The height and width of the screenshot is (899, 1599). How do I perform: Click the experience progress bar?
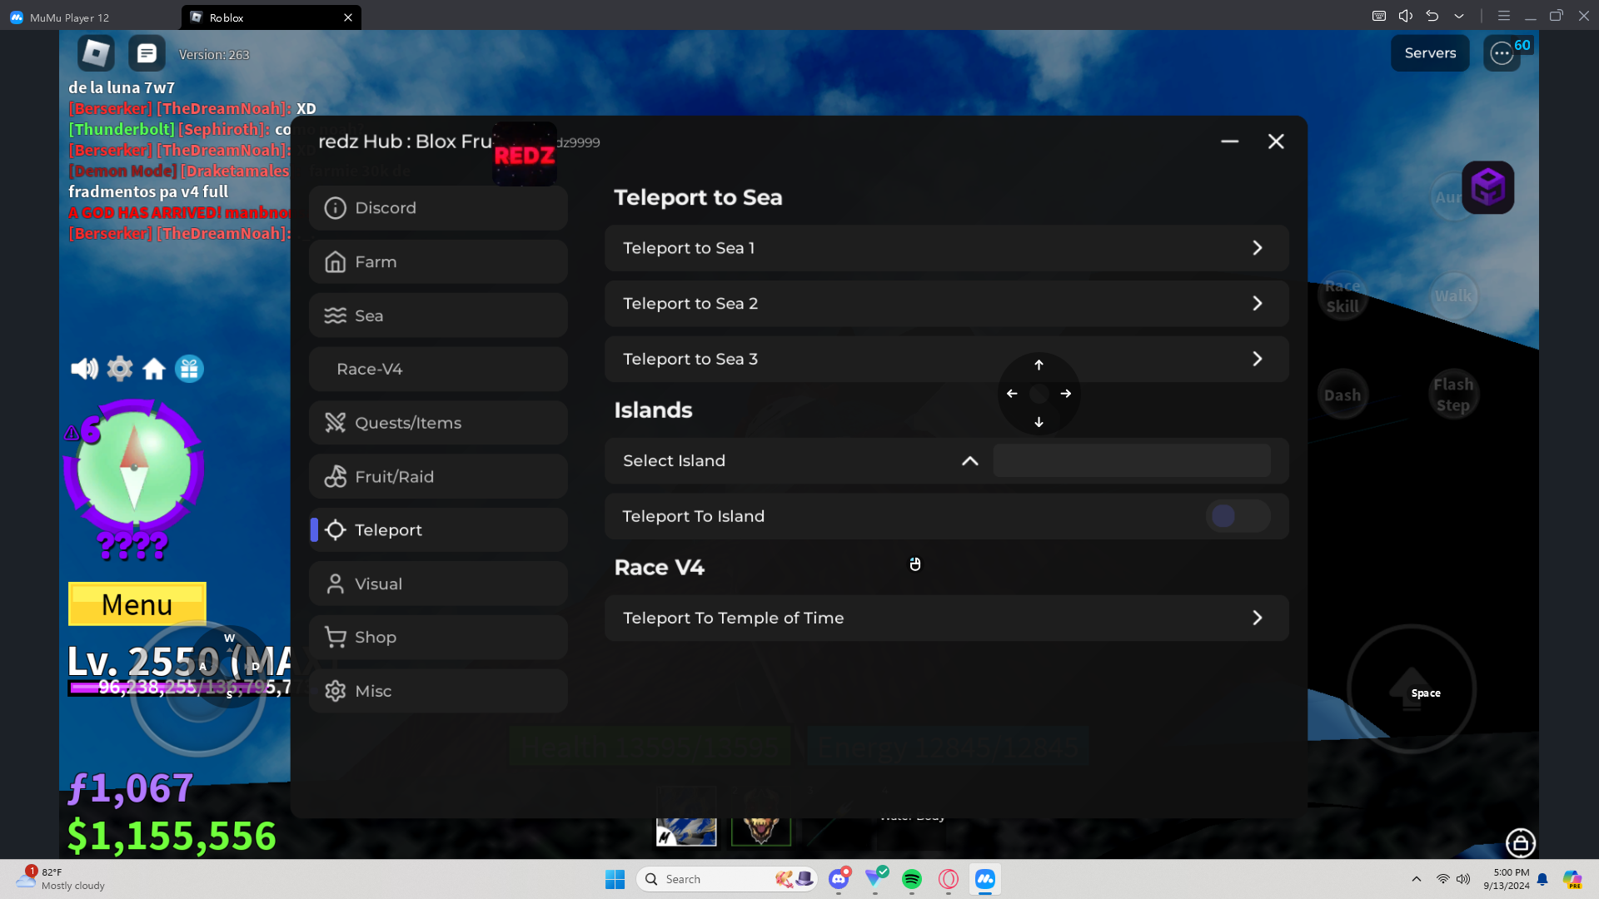tap(180, 688)
